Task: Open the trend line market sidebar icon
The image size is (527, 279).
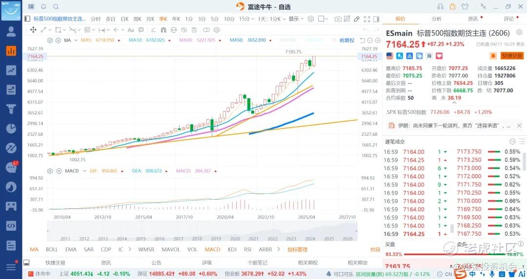Action: 11,70
